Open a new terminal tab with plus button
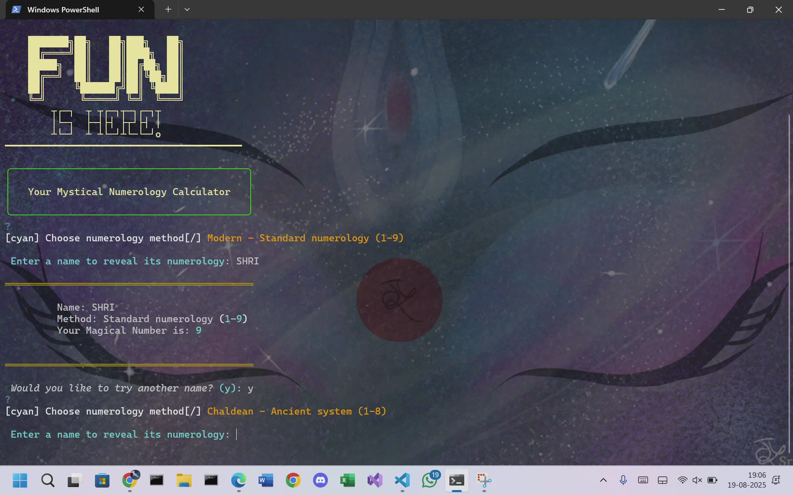The image size is (793, 495). point(168,9)
